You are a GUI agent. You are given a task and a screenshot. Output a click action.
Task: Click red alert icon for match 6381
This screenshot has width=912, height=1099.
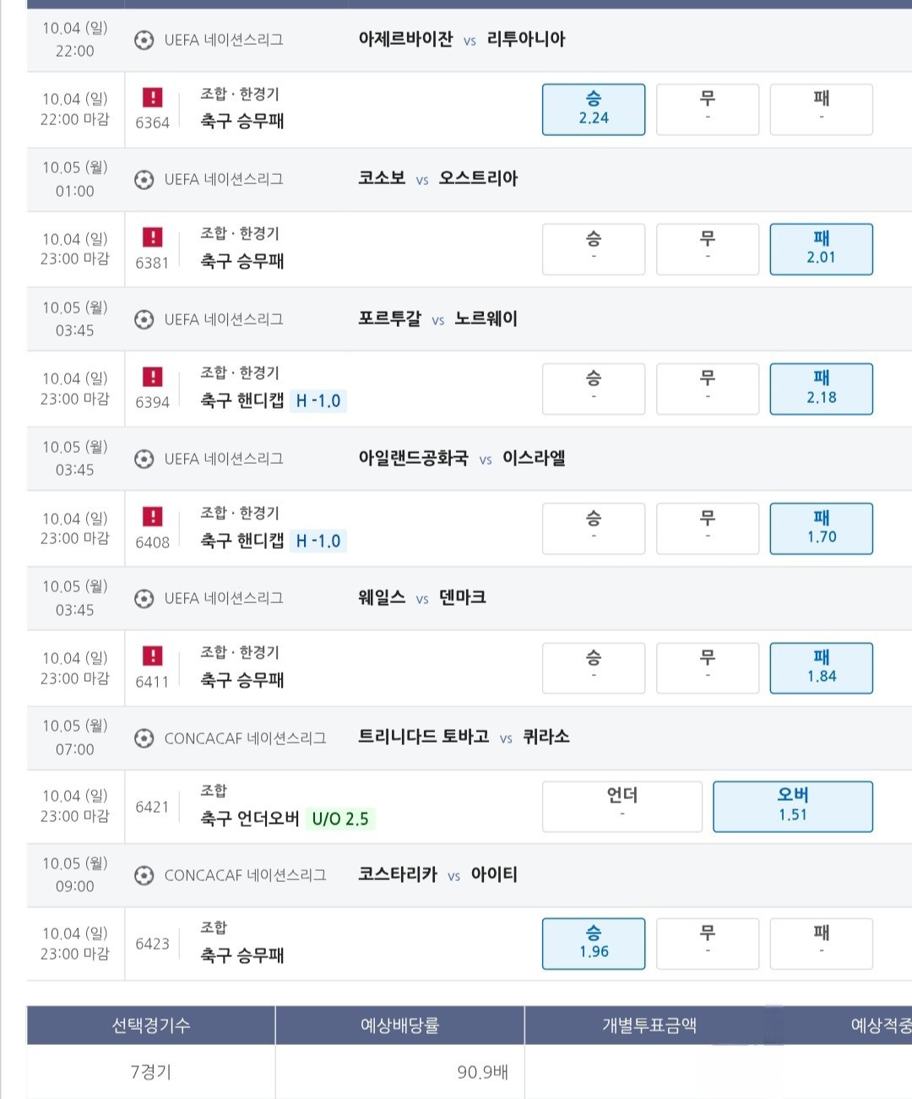[x=152, y=237]
